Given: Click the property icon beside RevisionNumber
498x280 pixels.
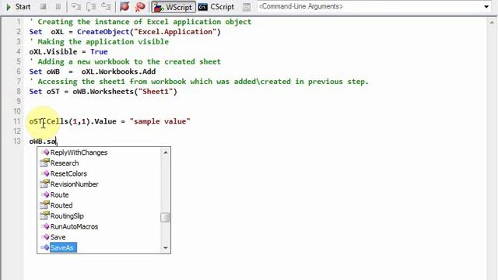Looking at the screenshot, I should [45, 184].
